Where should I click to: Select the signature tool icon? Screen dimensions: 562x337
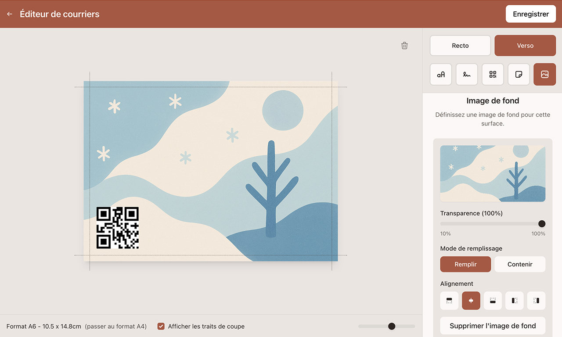click(x=467, y=75)
